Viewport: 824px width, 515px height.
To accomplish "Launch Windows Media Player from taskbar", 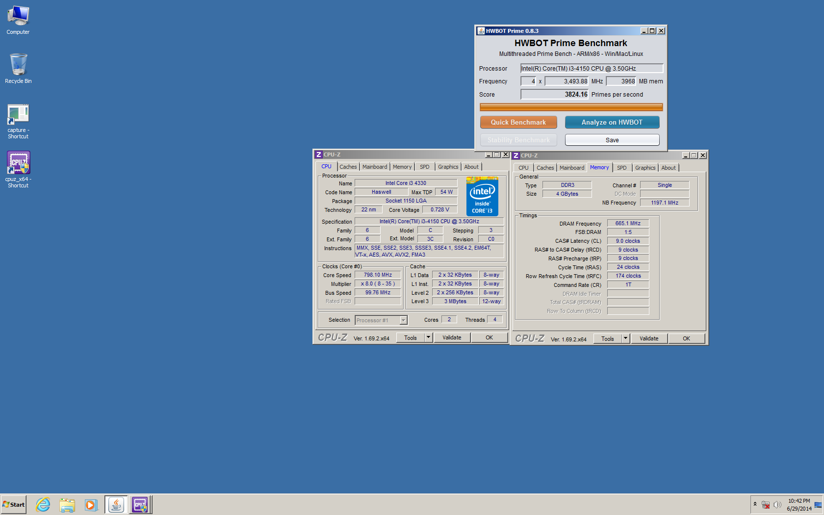I will click(x=91, y=505).
